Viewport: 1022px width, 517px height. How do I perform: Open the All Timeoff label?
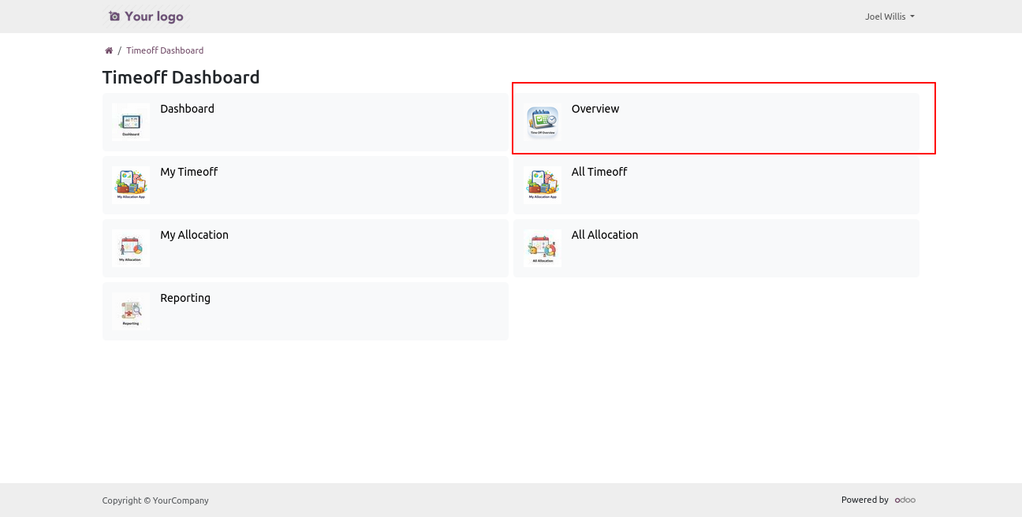coord(599,172)
